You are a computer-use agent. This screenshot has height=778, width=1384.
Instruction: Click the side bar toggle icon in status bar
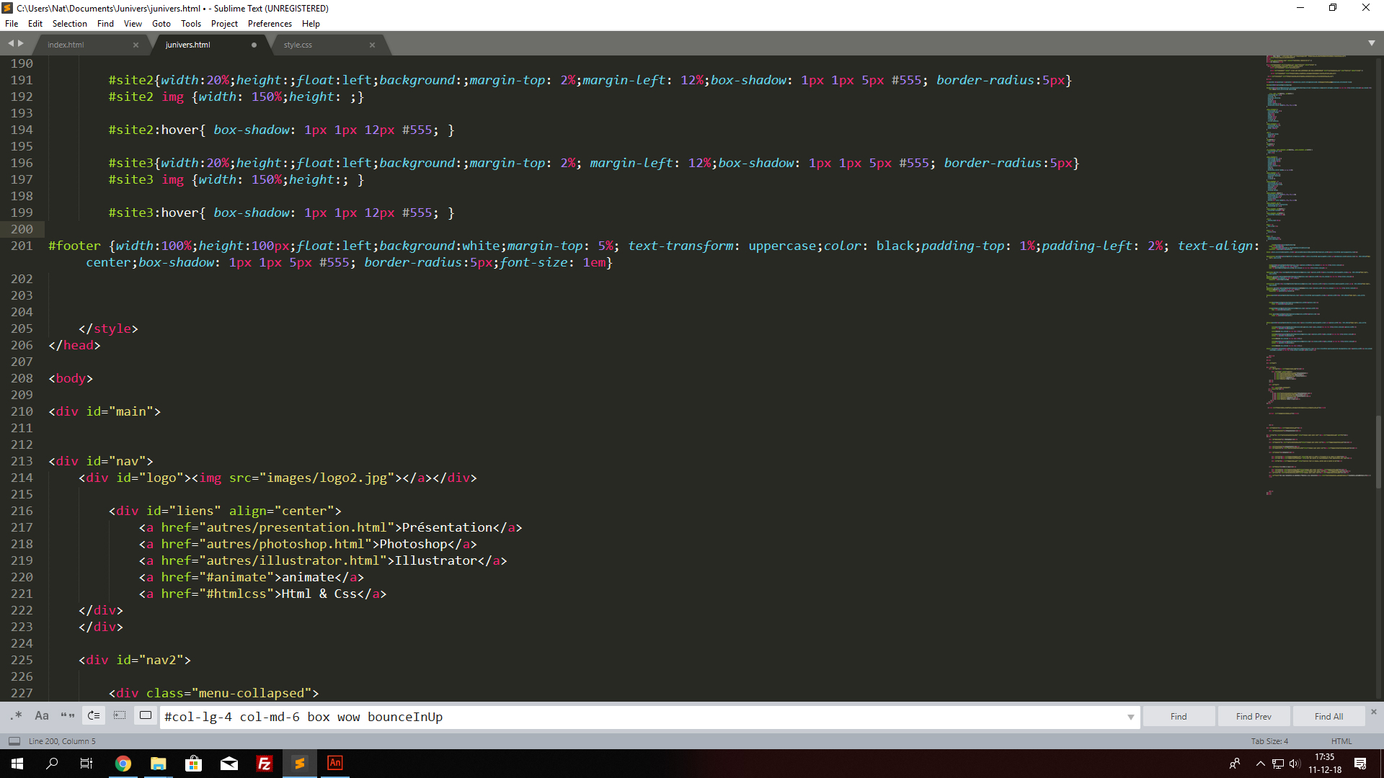(x=14, y=741)
